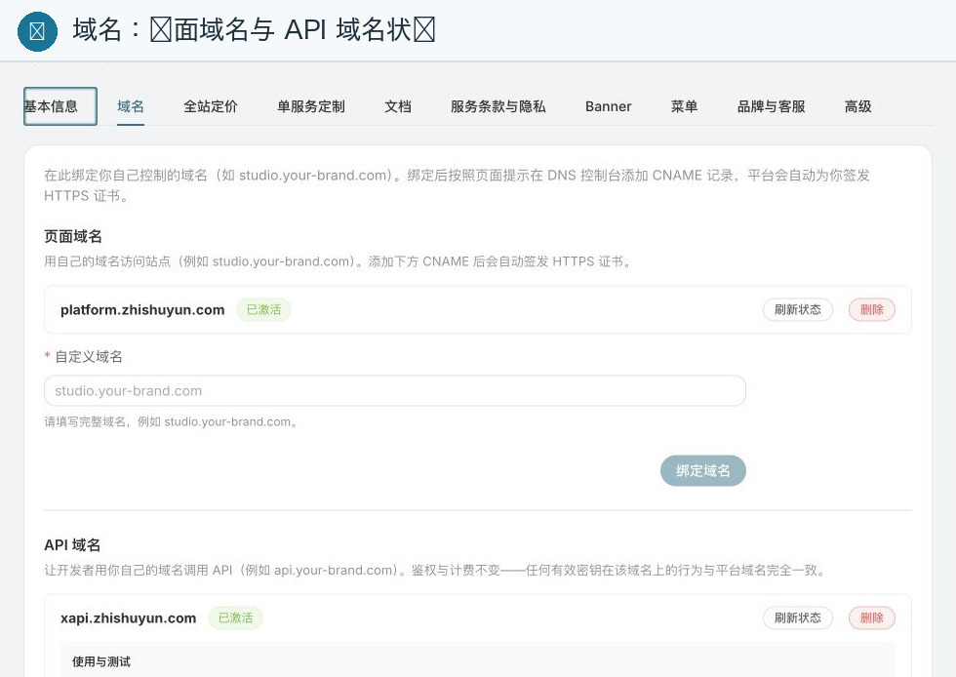The height and width of the screenshot is (677, 956).
Task: Open the 单服务定制 tab
Action: [311, 106]
